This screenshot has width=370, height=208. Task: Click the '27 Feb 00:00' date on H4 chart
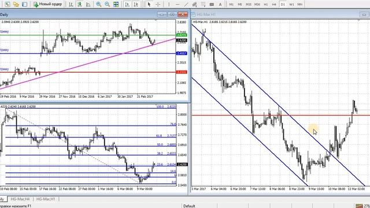87,189
